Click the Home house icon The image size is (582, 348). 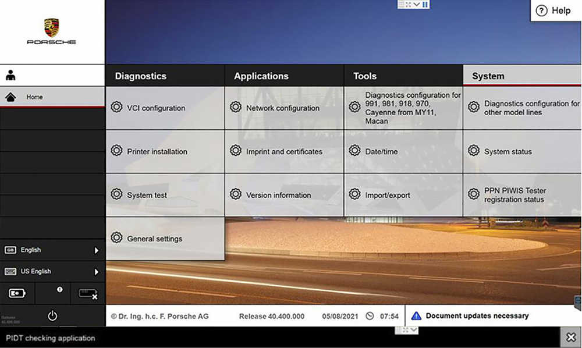coord(10,97)
